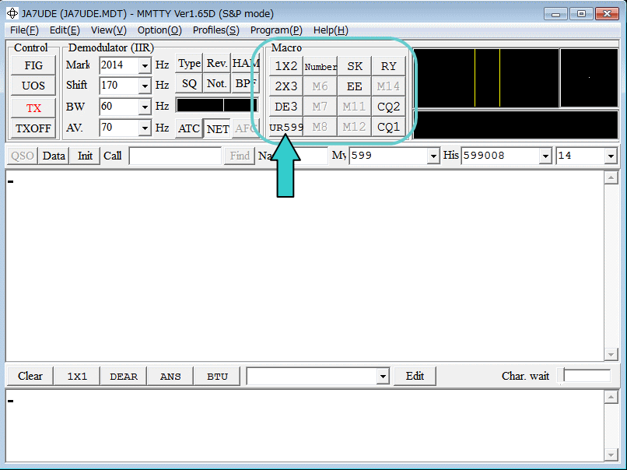Image resolution: width=627 pixels, height=470 pixels.
Task: Click the M11 macro button
Action: pos(354,107)
